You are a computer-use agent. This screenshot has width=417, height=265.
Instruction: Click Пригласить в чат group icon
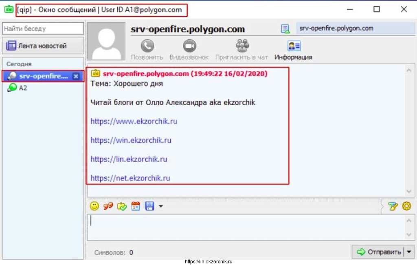pos(242,46)
